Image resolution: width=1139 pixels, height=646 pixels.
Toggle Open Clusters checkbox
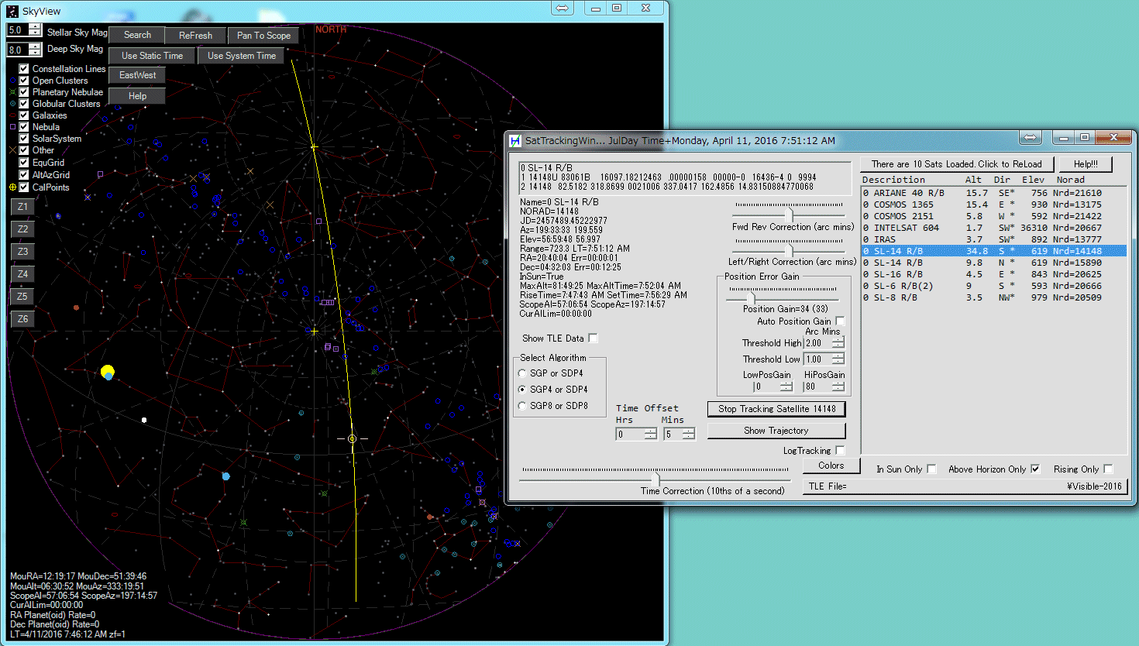click(24, 81)
